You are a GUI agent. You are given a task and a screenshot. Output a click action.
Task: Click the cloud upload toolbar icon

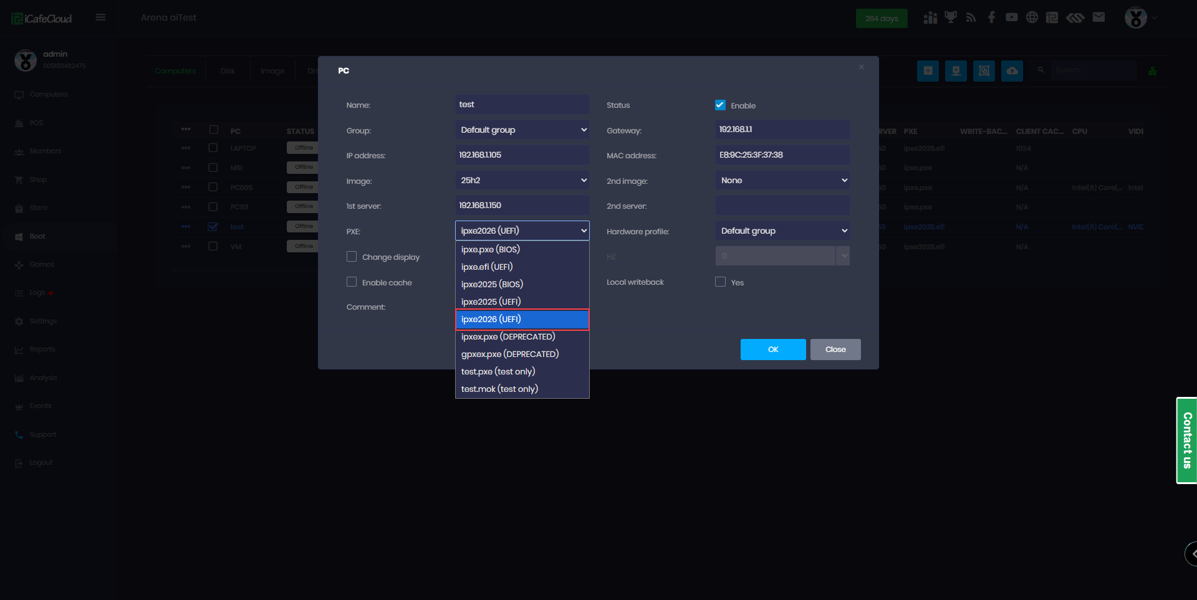pos(1012,71)
